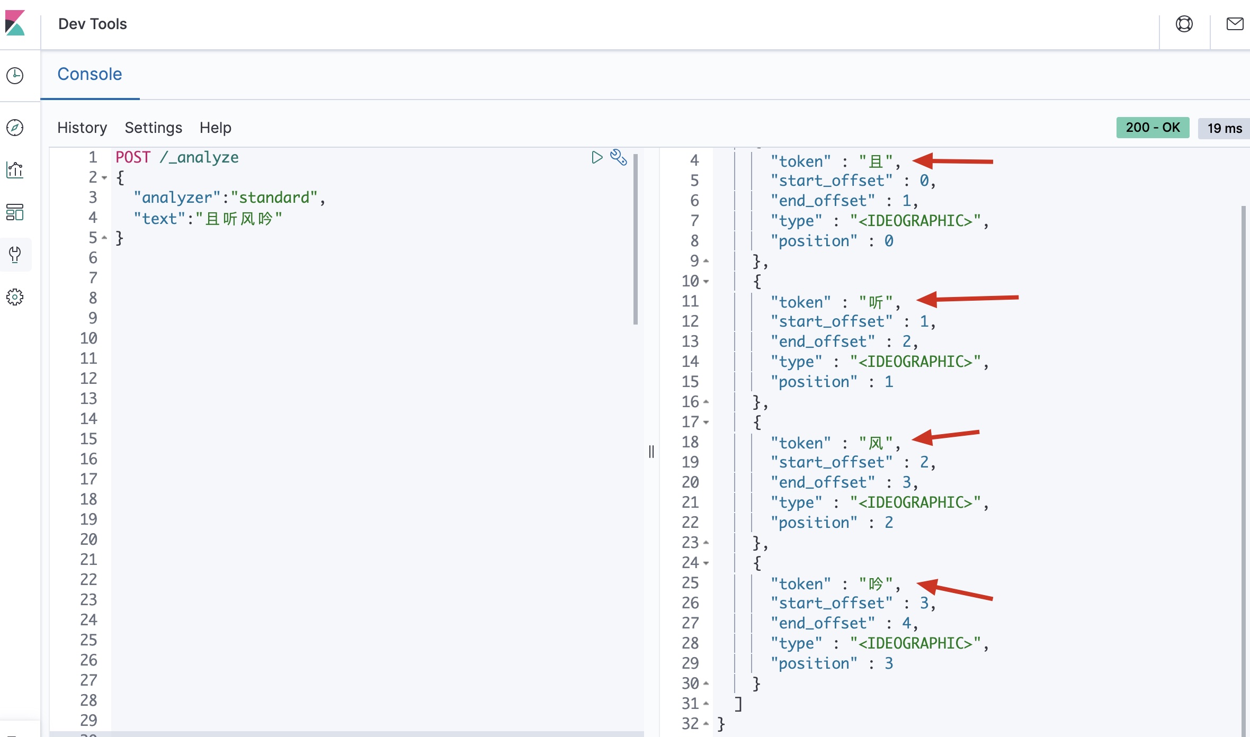
Task: Click the "token" : "风" output line
Action: point(835,443)
